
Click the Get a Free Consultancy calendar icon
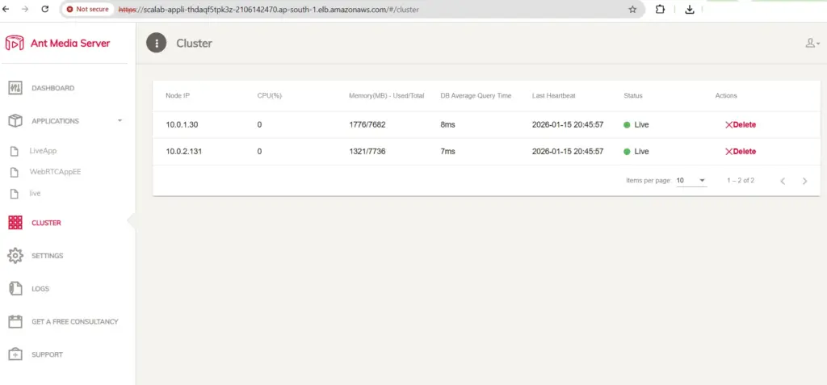[15, 322]
